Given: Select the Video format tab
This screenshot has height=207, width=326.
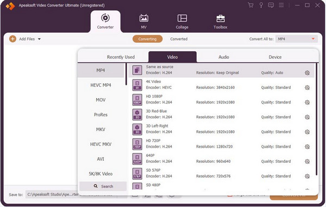Looking at the screenshot, I should pos(172,57).
